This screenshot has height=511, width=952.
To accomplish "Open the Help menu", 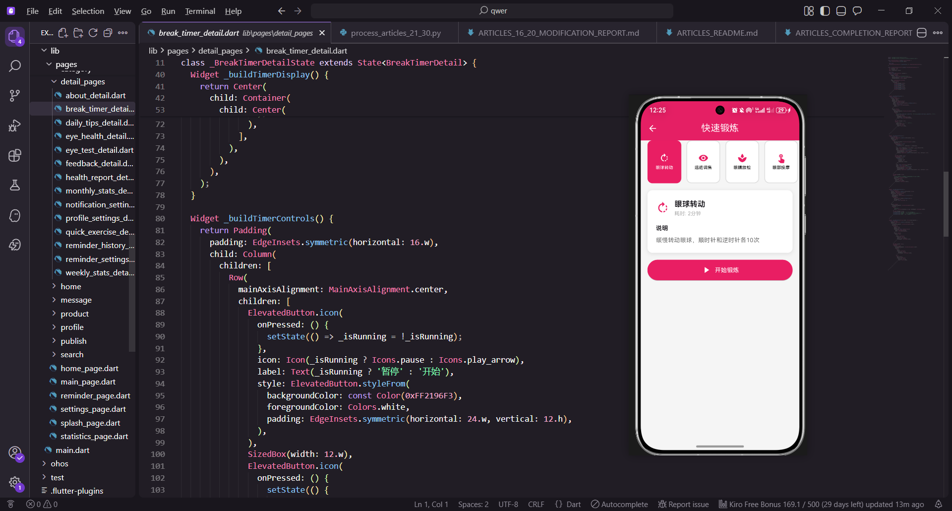I will [233, 11].
